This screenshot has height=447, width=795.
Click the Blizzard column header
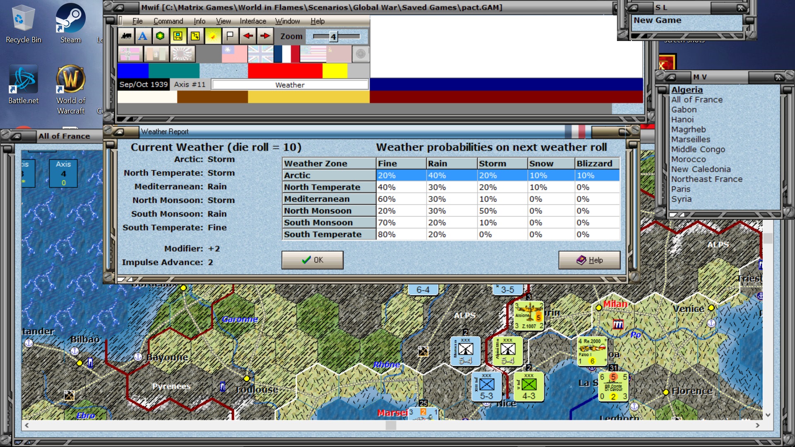tap(597, 163)
